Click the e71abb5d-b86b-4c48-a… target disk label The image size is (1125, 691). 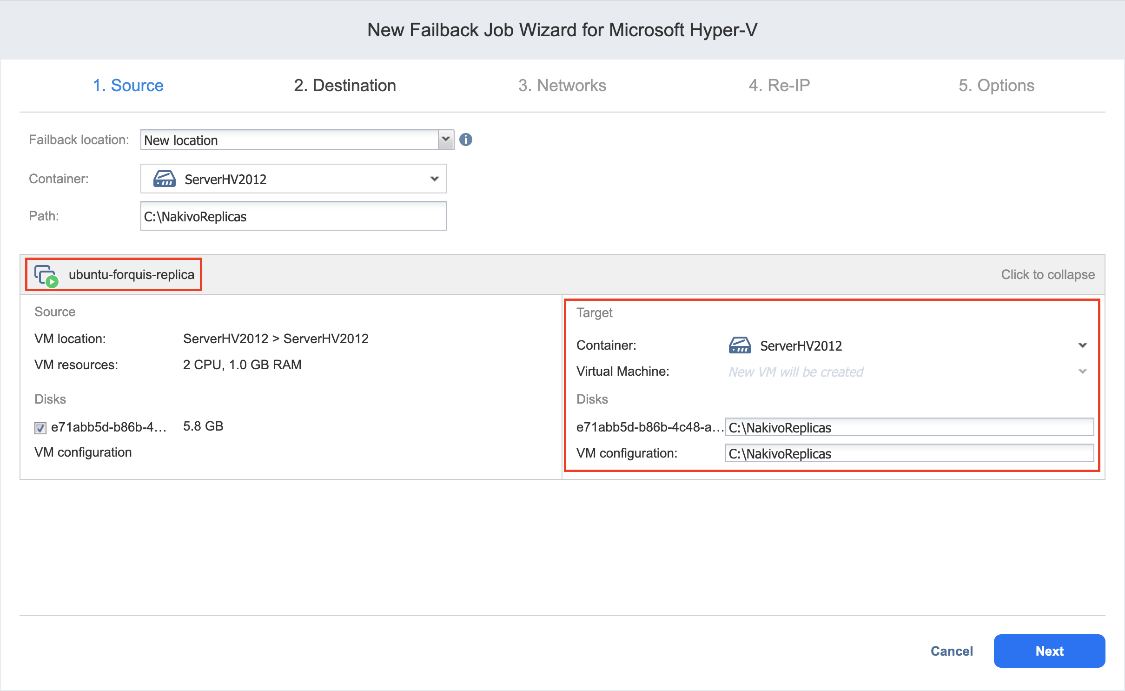[650, 427]
